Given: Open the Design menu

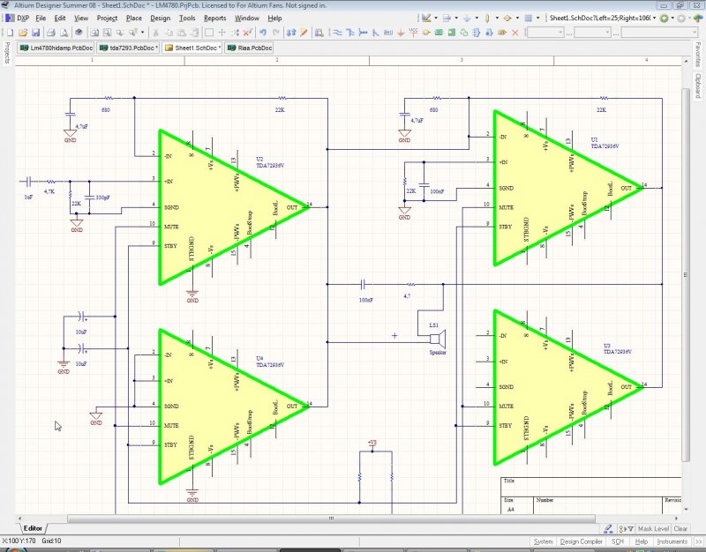Looking at the screenshot, I should coord(161,18).
